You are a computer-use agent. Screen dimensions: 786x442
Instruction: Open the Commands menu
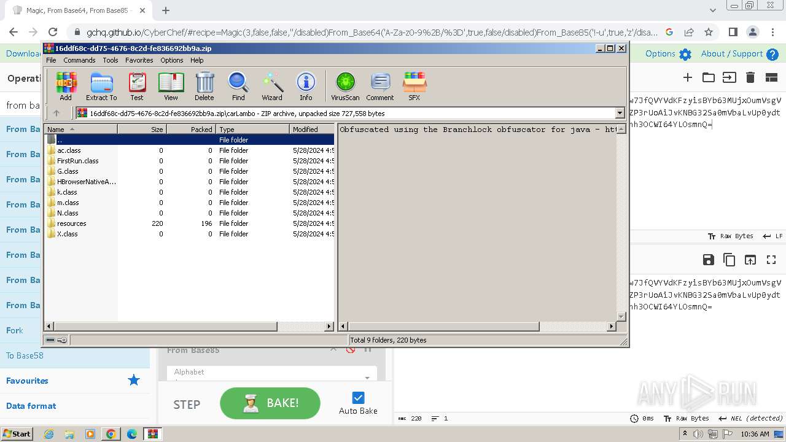tap(79, 60)
